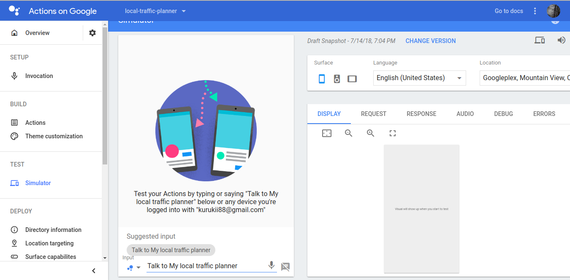Image resolution: width=570 pixels, height=280 pixels.
Task: Select the phone surface icon
Action: (322, 78)
